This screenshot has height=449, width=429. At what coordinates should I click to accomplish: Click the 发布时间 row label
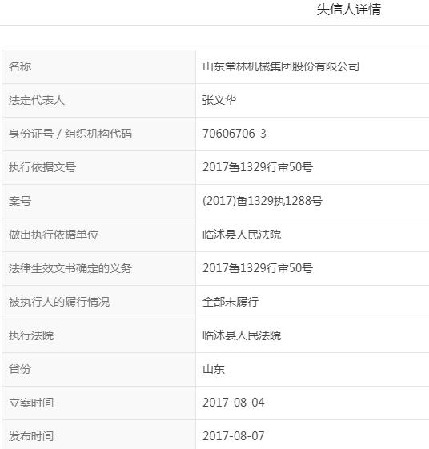[x=31, y=436]
